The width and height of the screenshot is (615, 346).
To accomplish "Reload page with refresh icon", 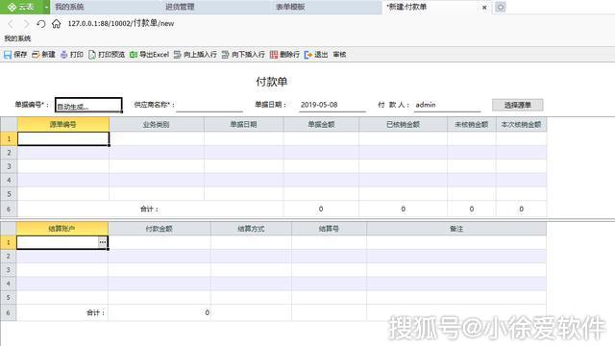I will (40, 24).
